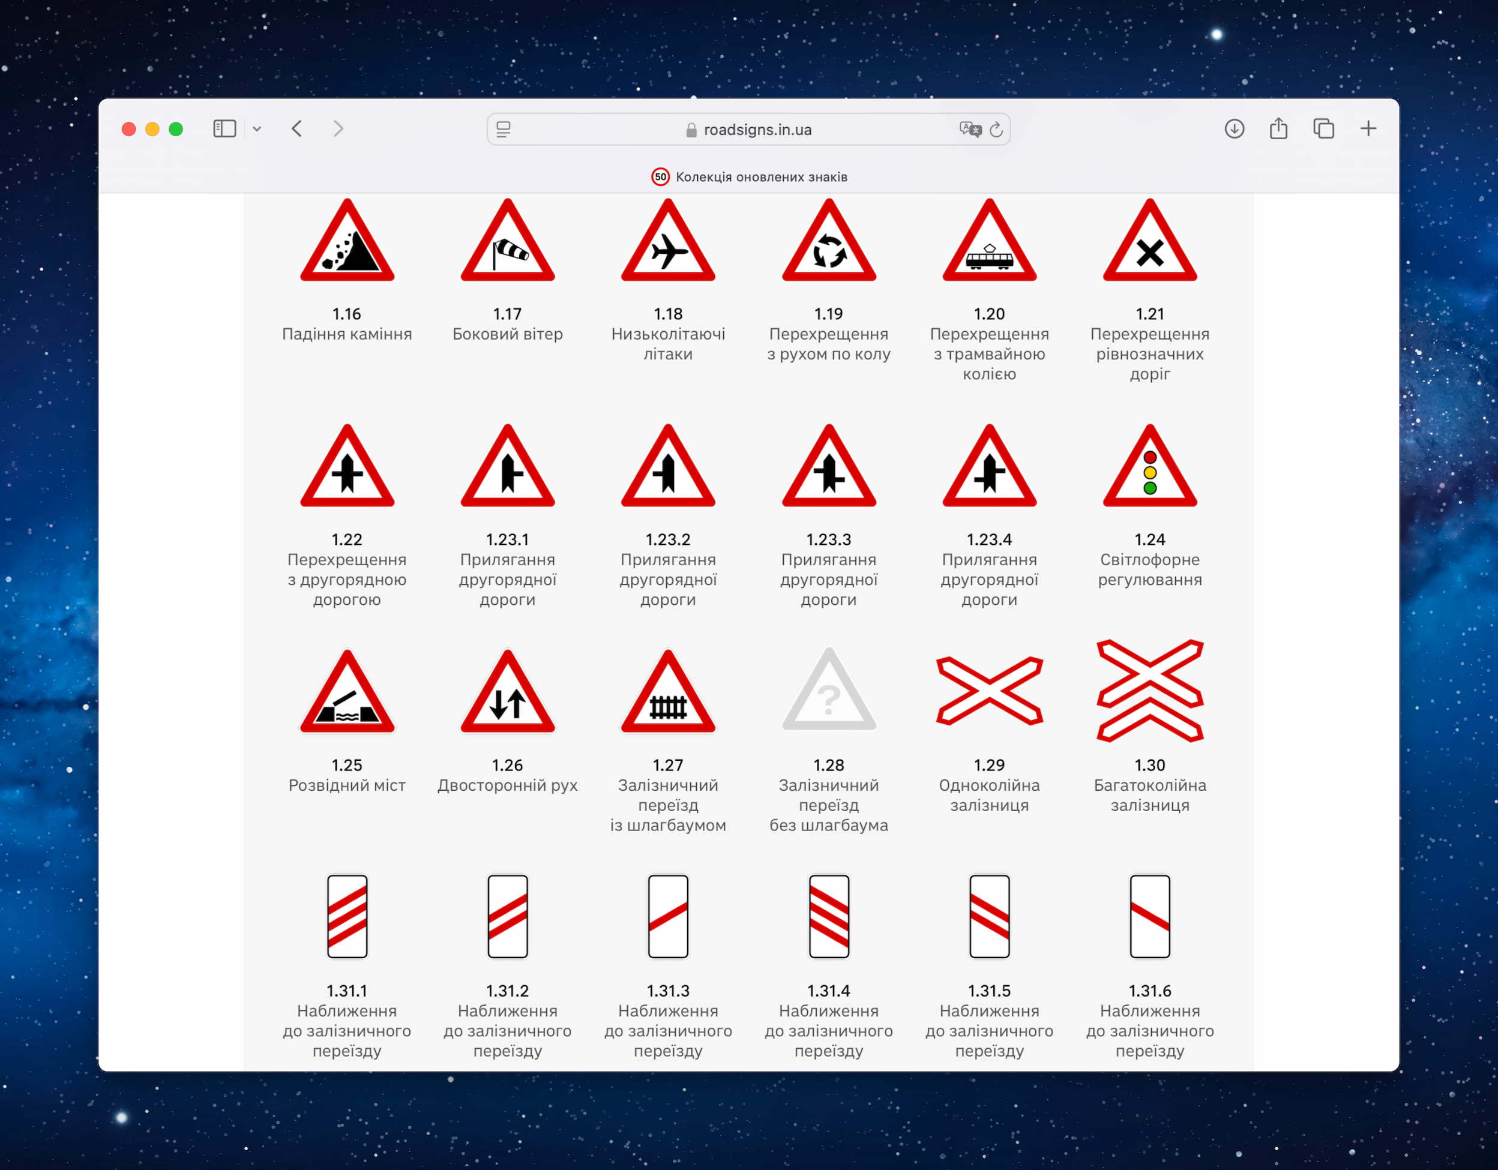
Task: Select the 1.23.1 side road sign
Action: [508, 466]
